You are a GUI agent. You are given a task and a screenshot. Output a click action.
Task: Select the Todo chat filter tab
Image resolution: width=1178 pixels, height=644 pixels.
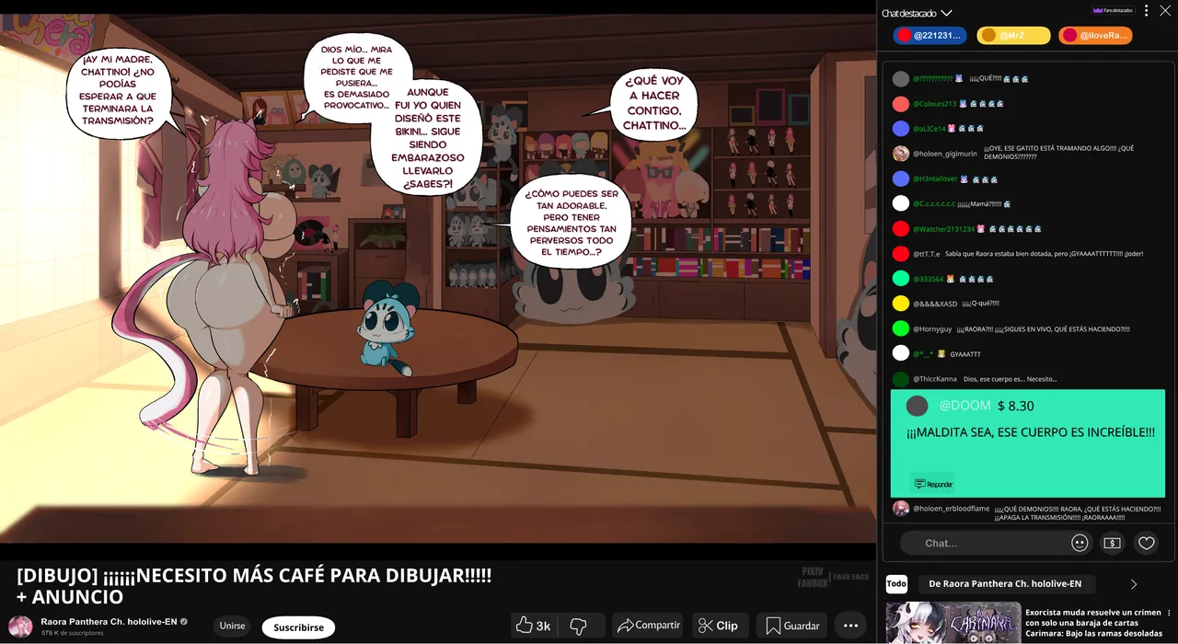[896, 583]
